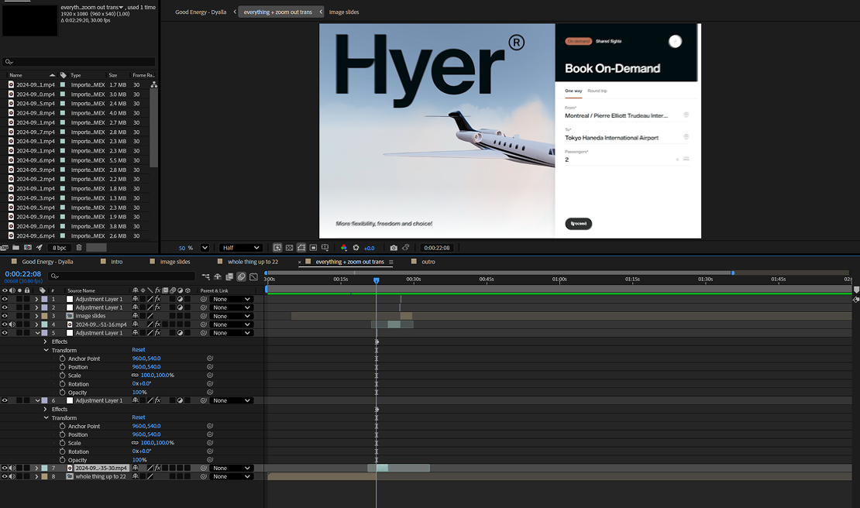Screen dimensions: 860x508
Task: Click the delete trash icon in Project panel
Action: (79, 248)
